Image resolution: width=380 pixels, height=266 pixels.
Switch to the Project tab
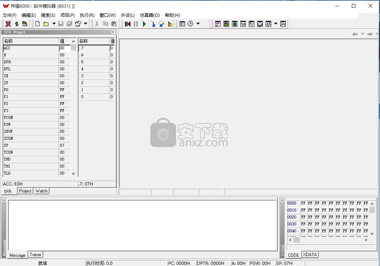(25, 191)
